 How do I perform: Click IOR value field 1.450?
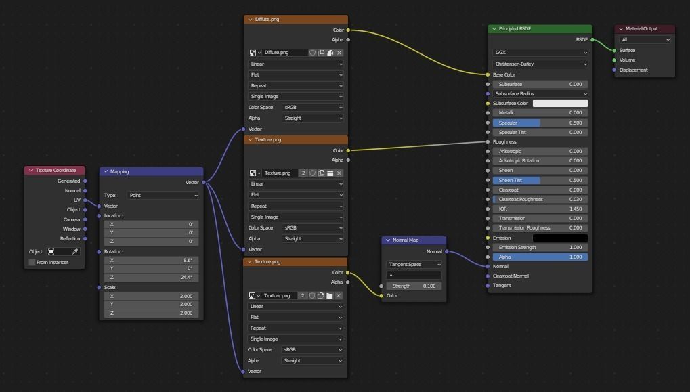point(540,209)
